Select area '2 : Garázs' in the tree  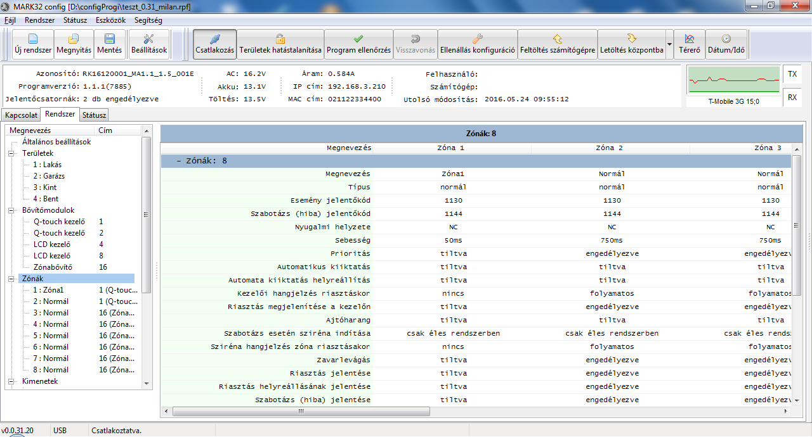click(49, 176)
